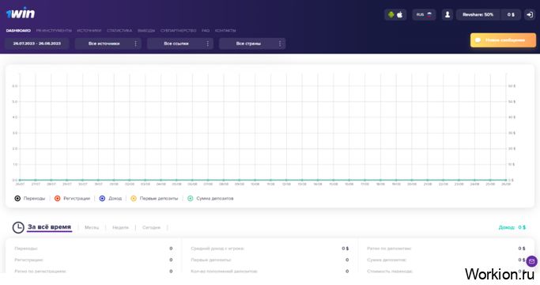Open the purple chat mail icon
The height and width of the screenshot is (285, 540).
[x=531, y=261]
